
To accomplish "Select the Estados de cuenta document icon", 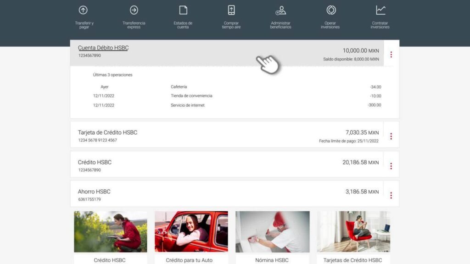I will click(183, 10).
